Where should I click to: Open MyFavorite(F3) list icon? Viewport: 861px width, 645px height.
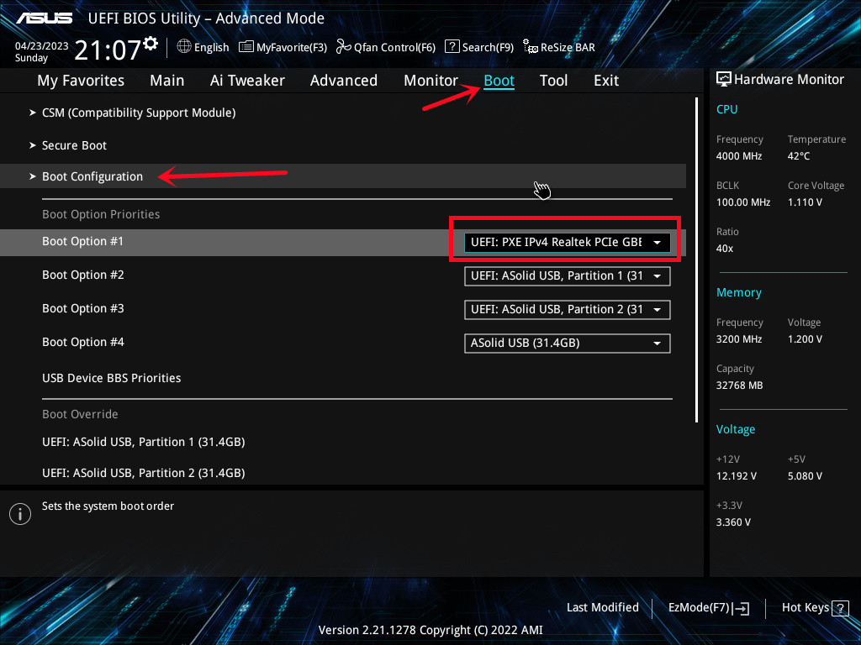pyautogui.click(x=246, y=47)
